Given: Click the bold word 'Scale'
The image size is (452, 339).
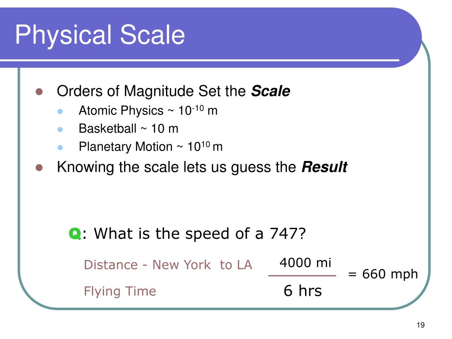Looking at the screenshot, I should 271,91.
